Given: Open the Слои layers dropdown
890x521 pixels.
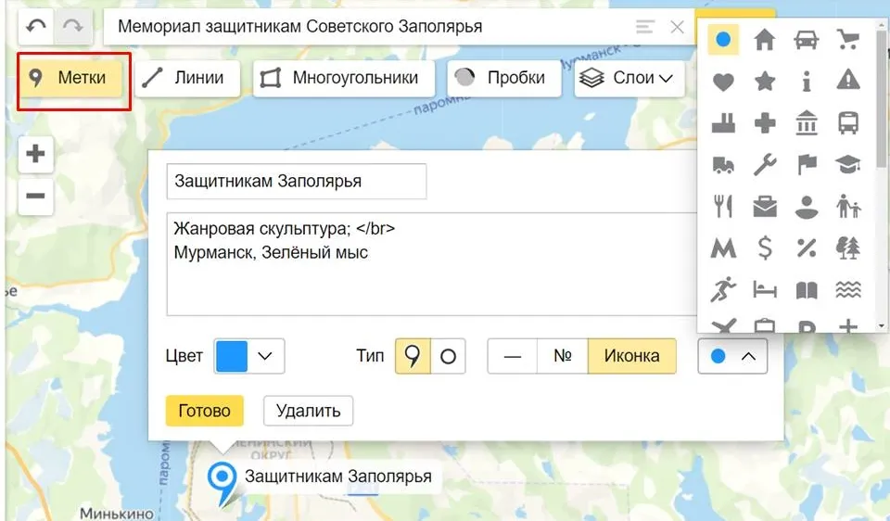Looking at the screenshot, I should [630, 78].
